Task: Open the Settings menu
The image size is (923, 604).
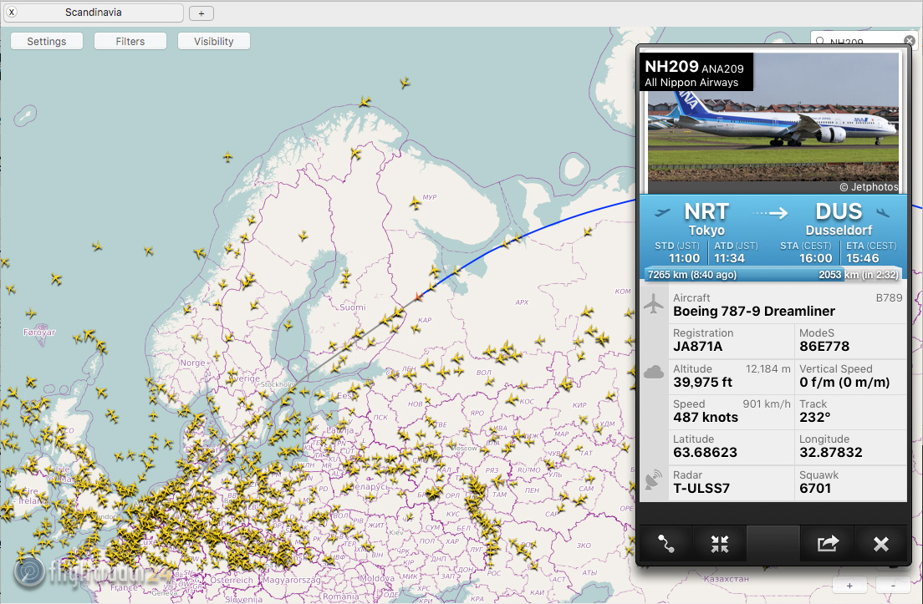Action: point(47,41)
